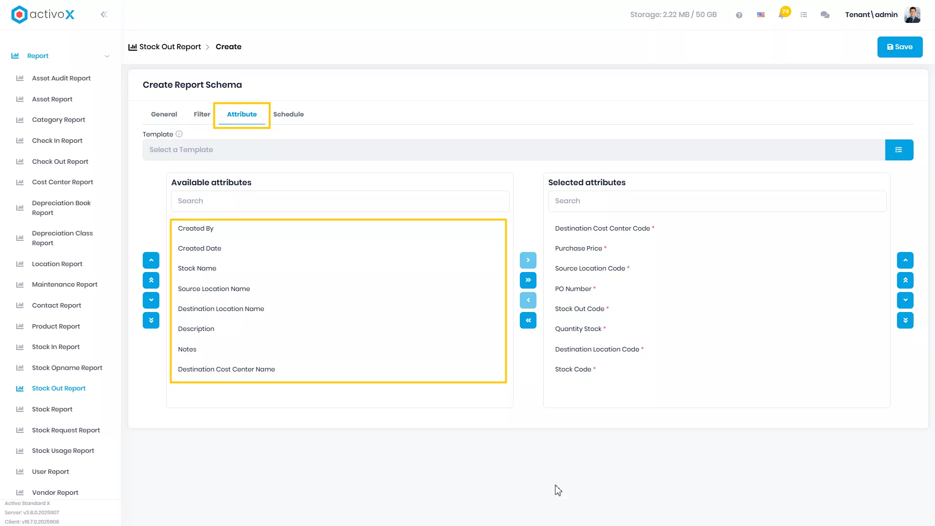The width and height of the screenshot is (935, 526).
Task: Open Location Report
Action: pos(57,264)
